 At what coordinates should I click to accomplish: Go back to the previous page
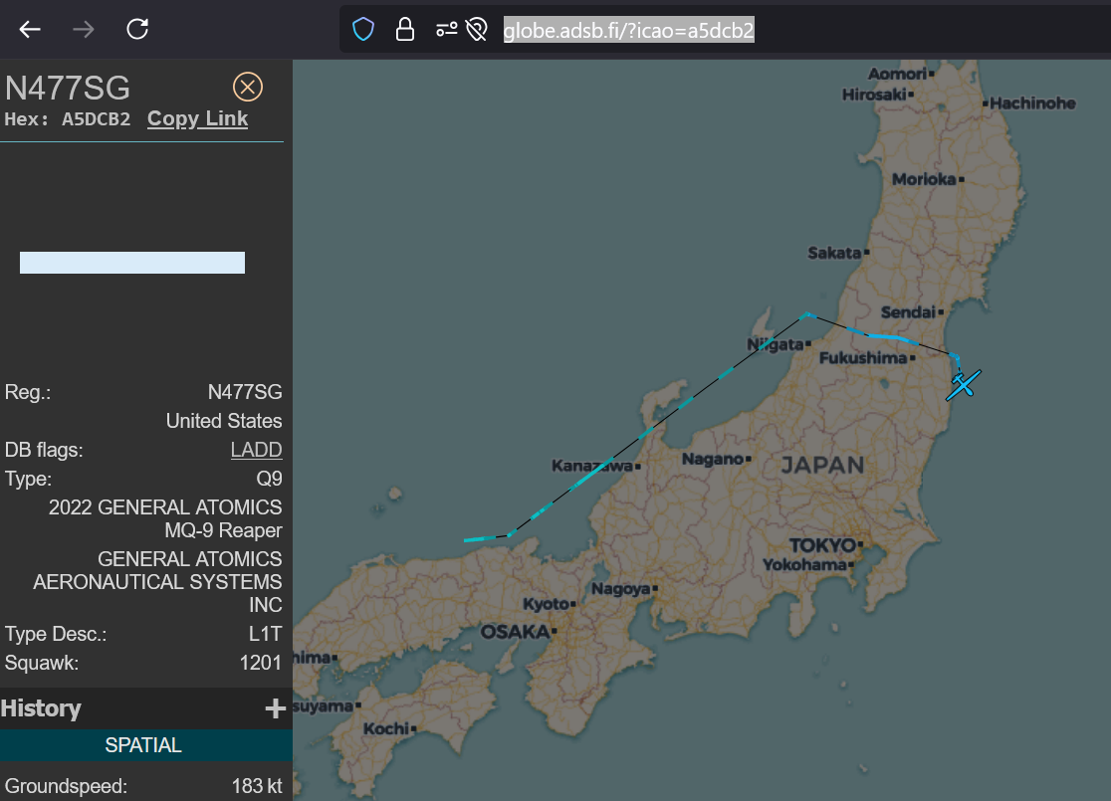[30, 29]
